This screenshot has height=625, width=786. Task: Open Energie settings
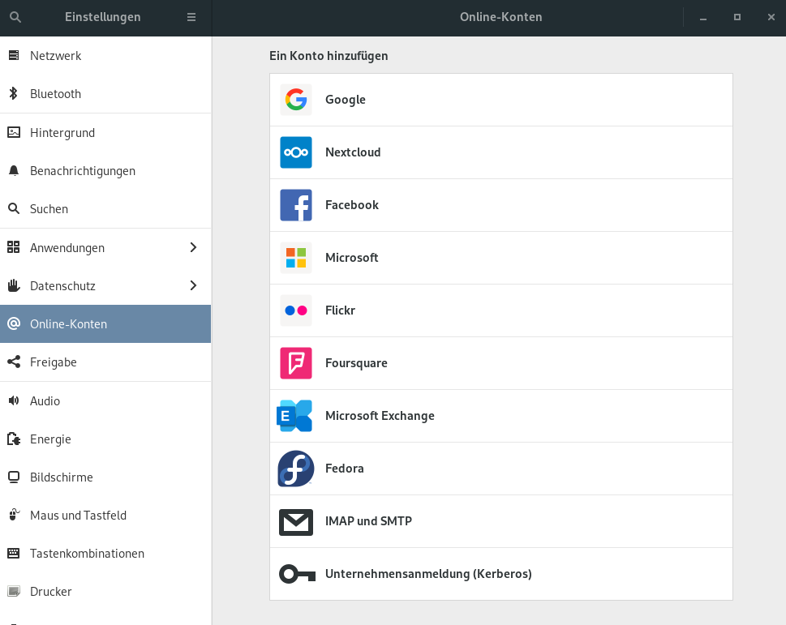(x=105, y=439)
